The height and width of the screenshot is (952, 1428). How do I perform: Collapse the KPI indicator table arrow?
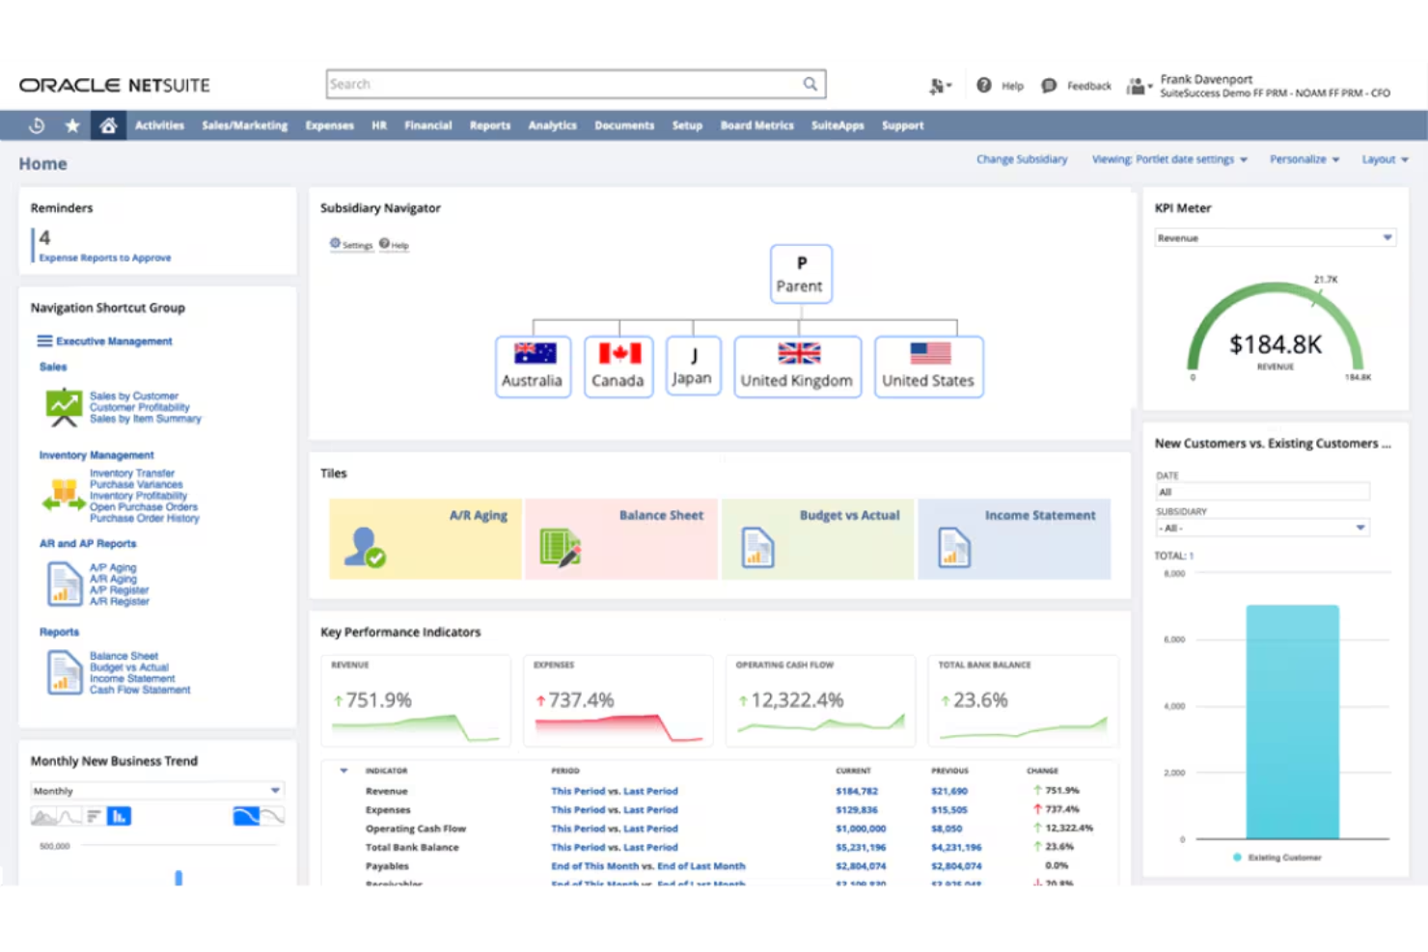(343, 771)
